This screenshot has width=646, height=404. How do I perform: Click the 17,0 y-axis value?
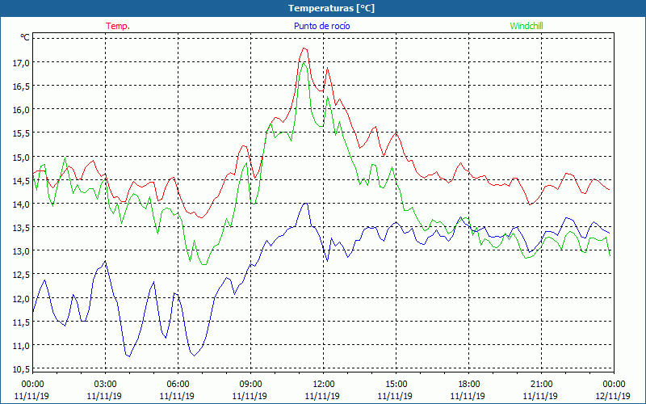pos(22,63)
